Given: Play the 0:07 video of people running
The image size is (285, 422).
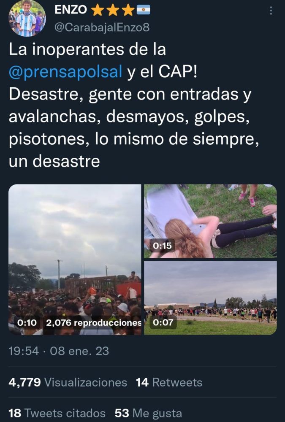Looking at the screenshot, I should 210,298.
